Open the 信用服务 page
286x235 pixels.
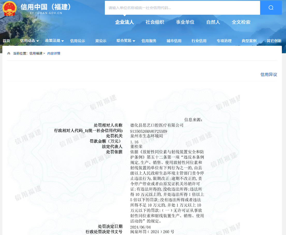(149, 41)
